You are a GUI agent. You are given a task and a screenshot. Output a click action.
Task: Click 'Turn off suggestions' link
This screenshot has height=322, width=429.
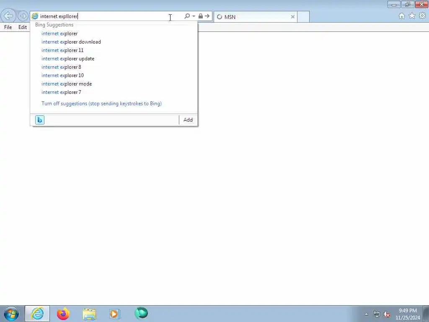point(101,104)
